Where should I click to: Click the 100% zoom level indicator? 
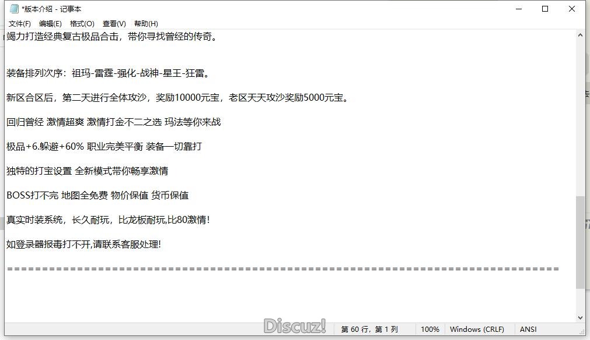click(430, 329)
